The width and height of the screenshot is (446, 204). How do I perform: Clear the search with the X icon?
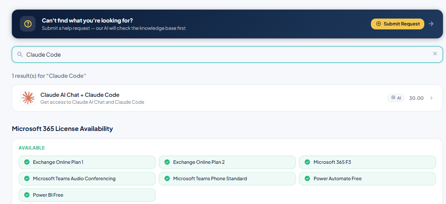click(435, 54)
